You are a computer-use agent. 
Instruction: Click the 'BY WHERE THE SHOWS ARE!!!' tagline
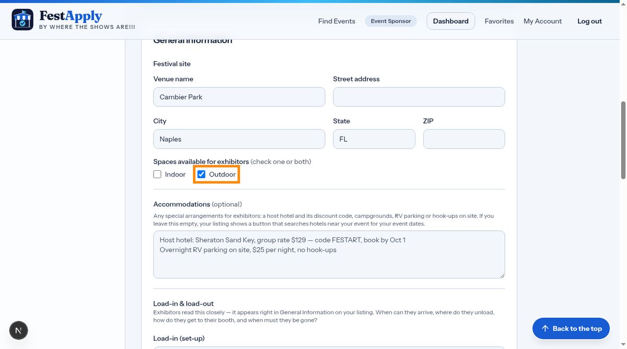point(87,27)
